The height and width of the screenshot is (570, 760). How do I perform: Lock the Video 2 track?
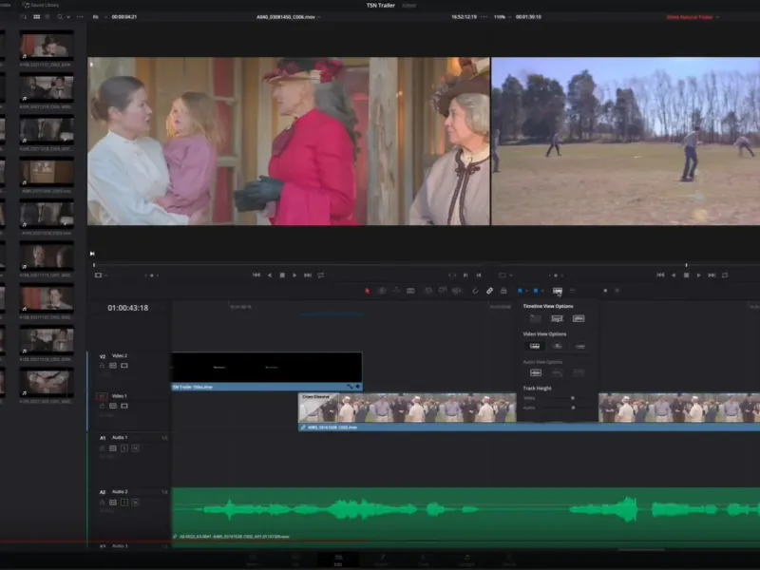tap(102, 366)
